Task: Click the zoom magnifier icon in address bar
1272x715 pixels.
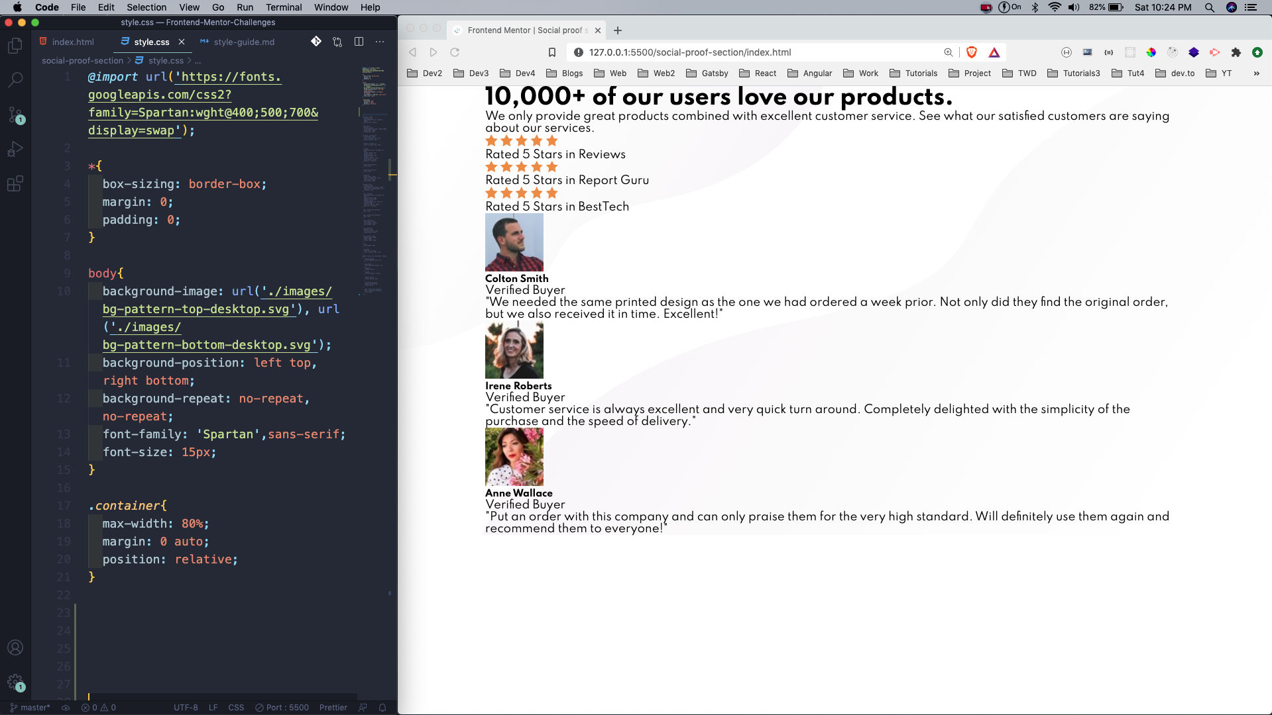Action: coord(949,52)
